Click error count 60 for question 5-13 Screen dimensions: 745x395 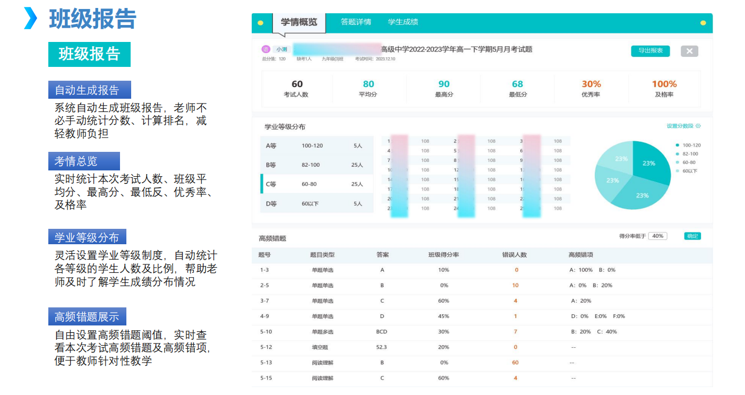(515, 363)
